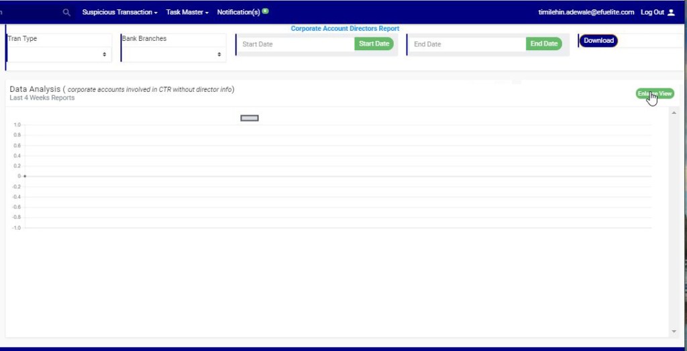The image size is (687, 351).
Task: Click the Corporate Account Directors Report title
Action: 345,29
